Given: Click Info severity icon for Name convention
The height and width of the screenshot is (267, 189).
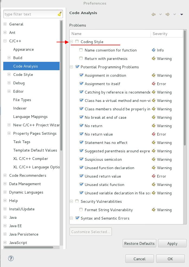Looking at the screenshot, I should (x=154, y=50).
